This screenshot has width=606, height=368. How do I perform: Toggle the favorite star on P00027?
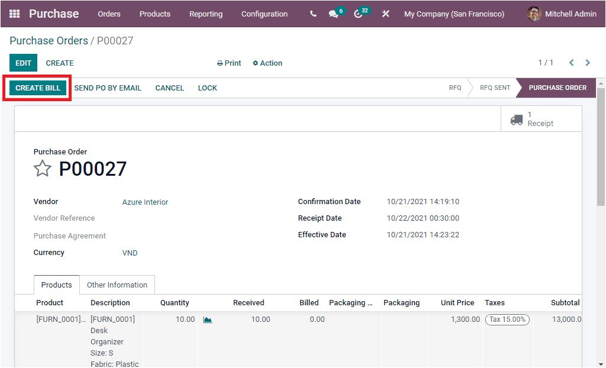(42, 169)
